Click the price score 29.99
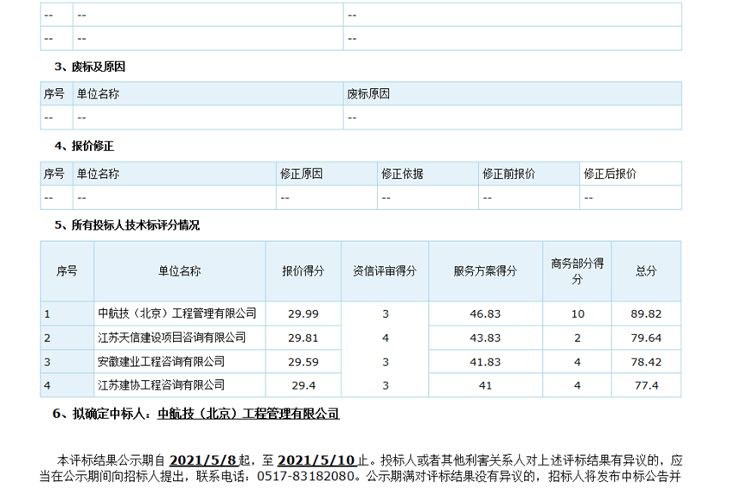Screen dimensions: 735x494 pos(304,313)
